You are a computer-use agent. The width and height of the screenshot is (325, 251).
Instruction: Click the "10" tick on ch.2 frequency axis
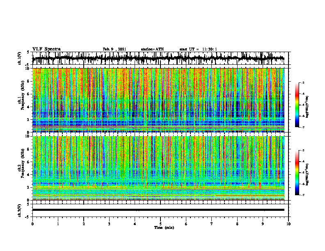click(x=28, y=136)
